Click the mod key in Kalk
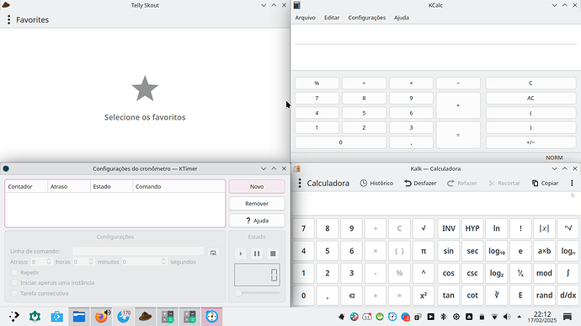The width and height of the screenshot is (581, 326). coord(544,273)
